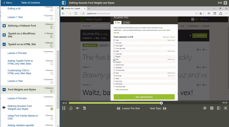Make a web note icon
The image size is (229, 127).
pos(215,13)
